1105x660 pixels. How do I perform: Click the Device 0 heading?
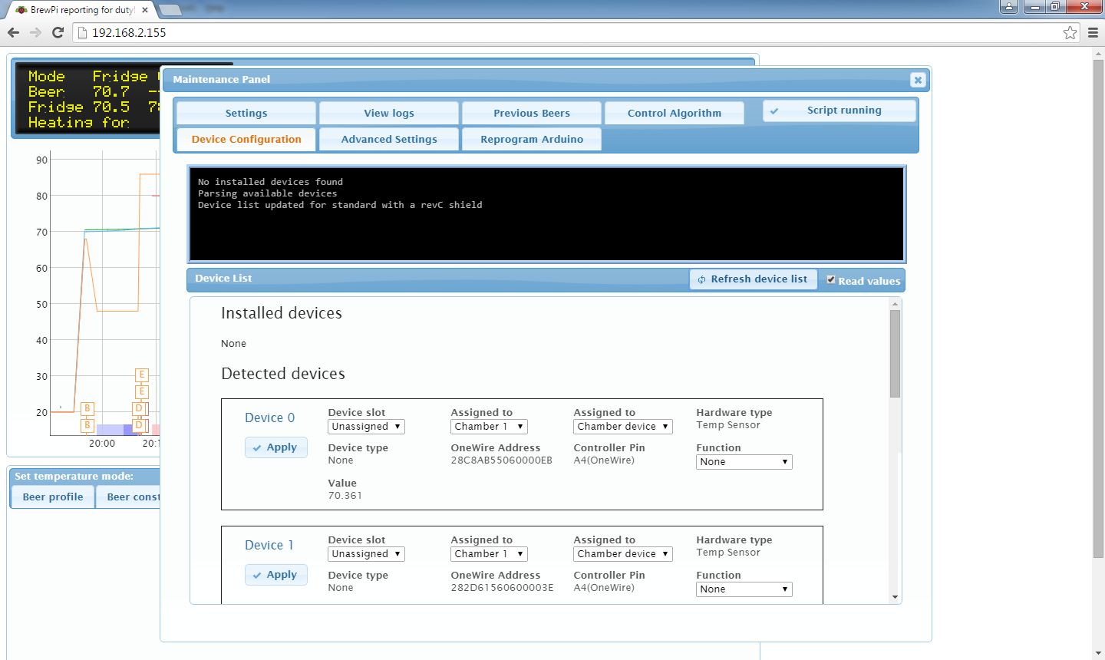(269, 417)
